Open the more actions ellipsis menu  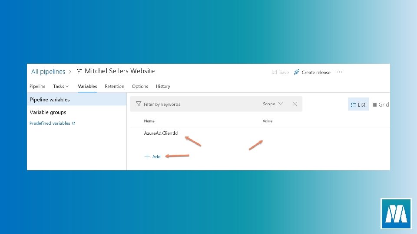coord(339,72)
